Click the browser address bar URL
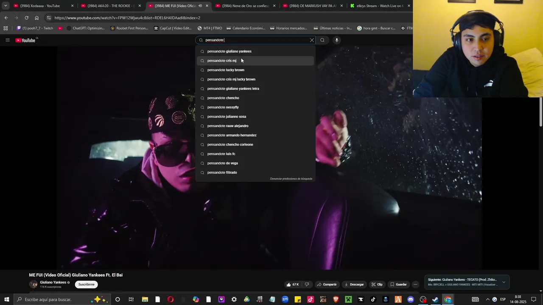Viewport: 543px width, 305px height. (x=127, y=18)
